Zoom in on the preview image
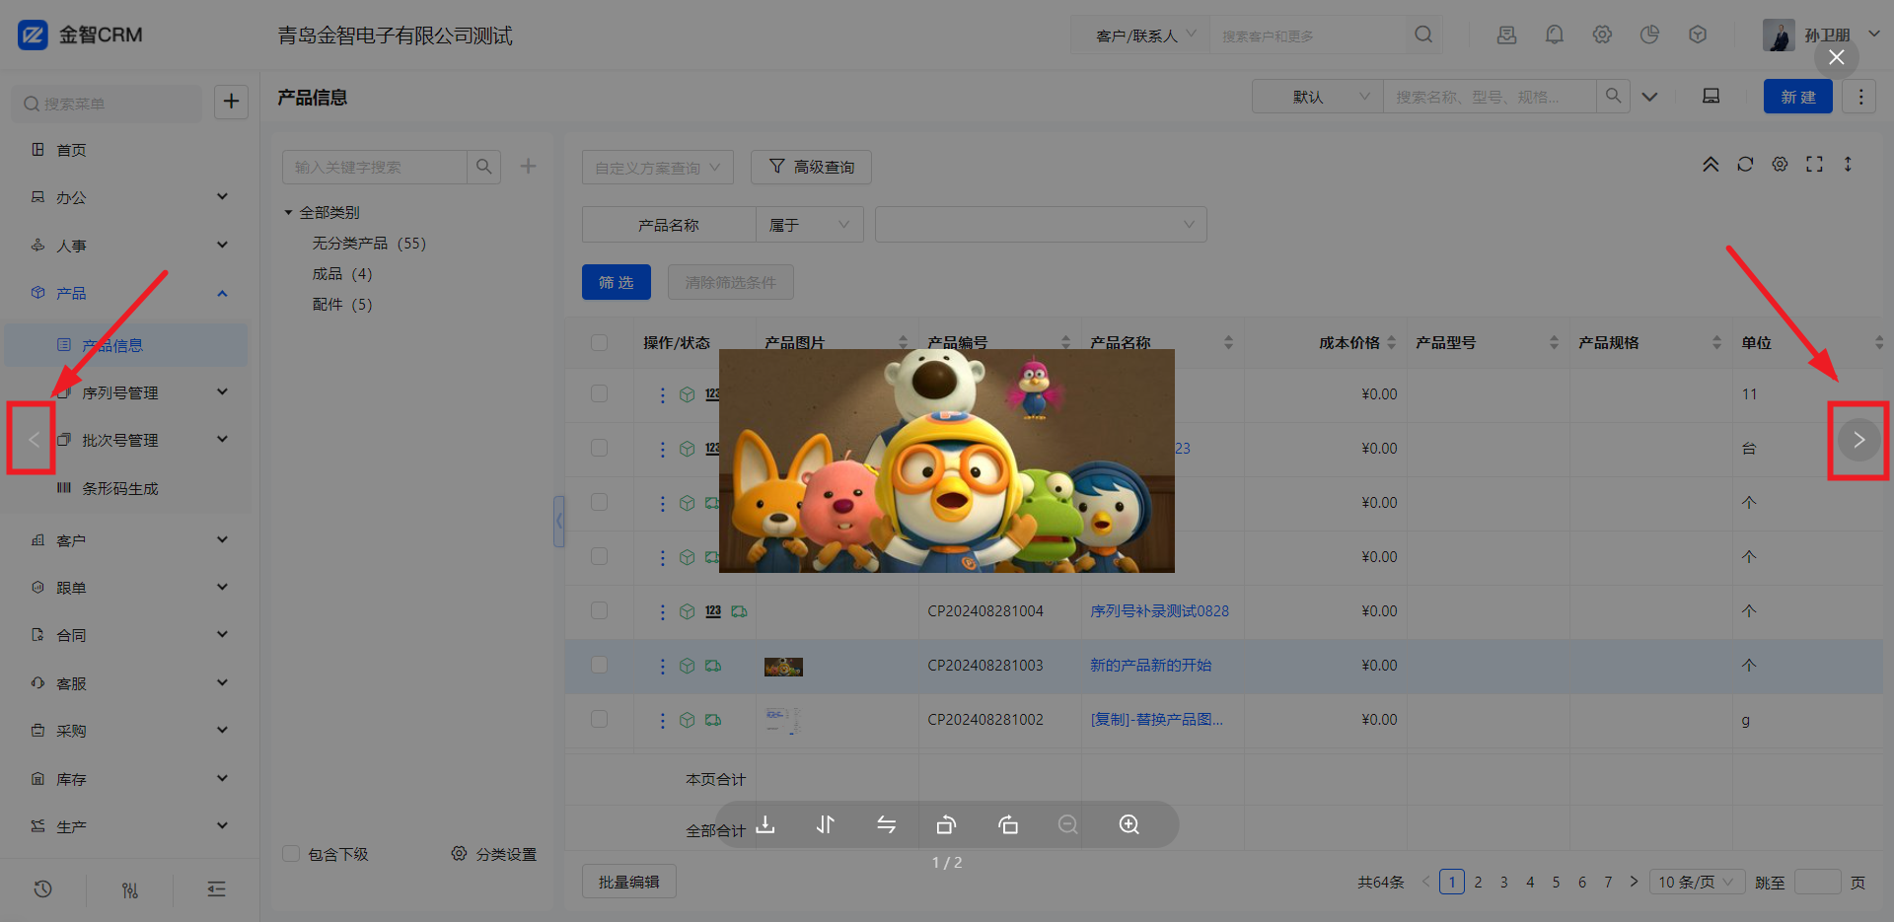 point(1129,824)
